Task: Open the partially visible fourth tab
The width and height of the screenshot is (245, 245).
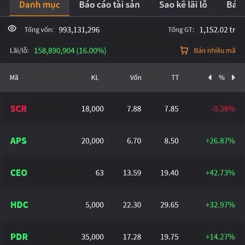Action: coord(231,4)
